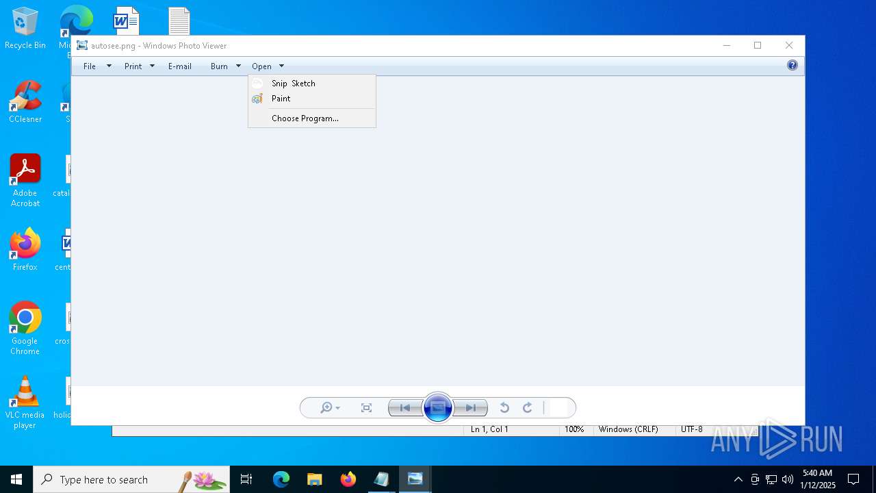Go to the next picture
Image resolution: width=876 pixels, height=493 pixels.
tap(471, 408)
